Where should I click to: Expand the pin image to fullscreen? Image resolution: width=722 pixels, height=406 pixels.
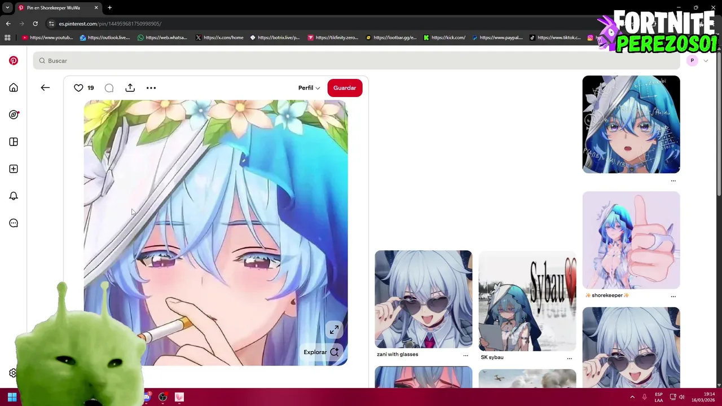click(334, 330)
